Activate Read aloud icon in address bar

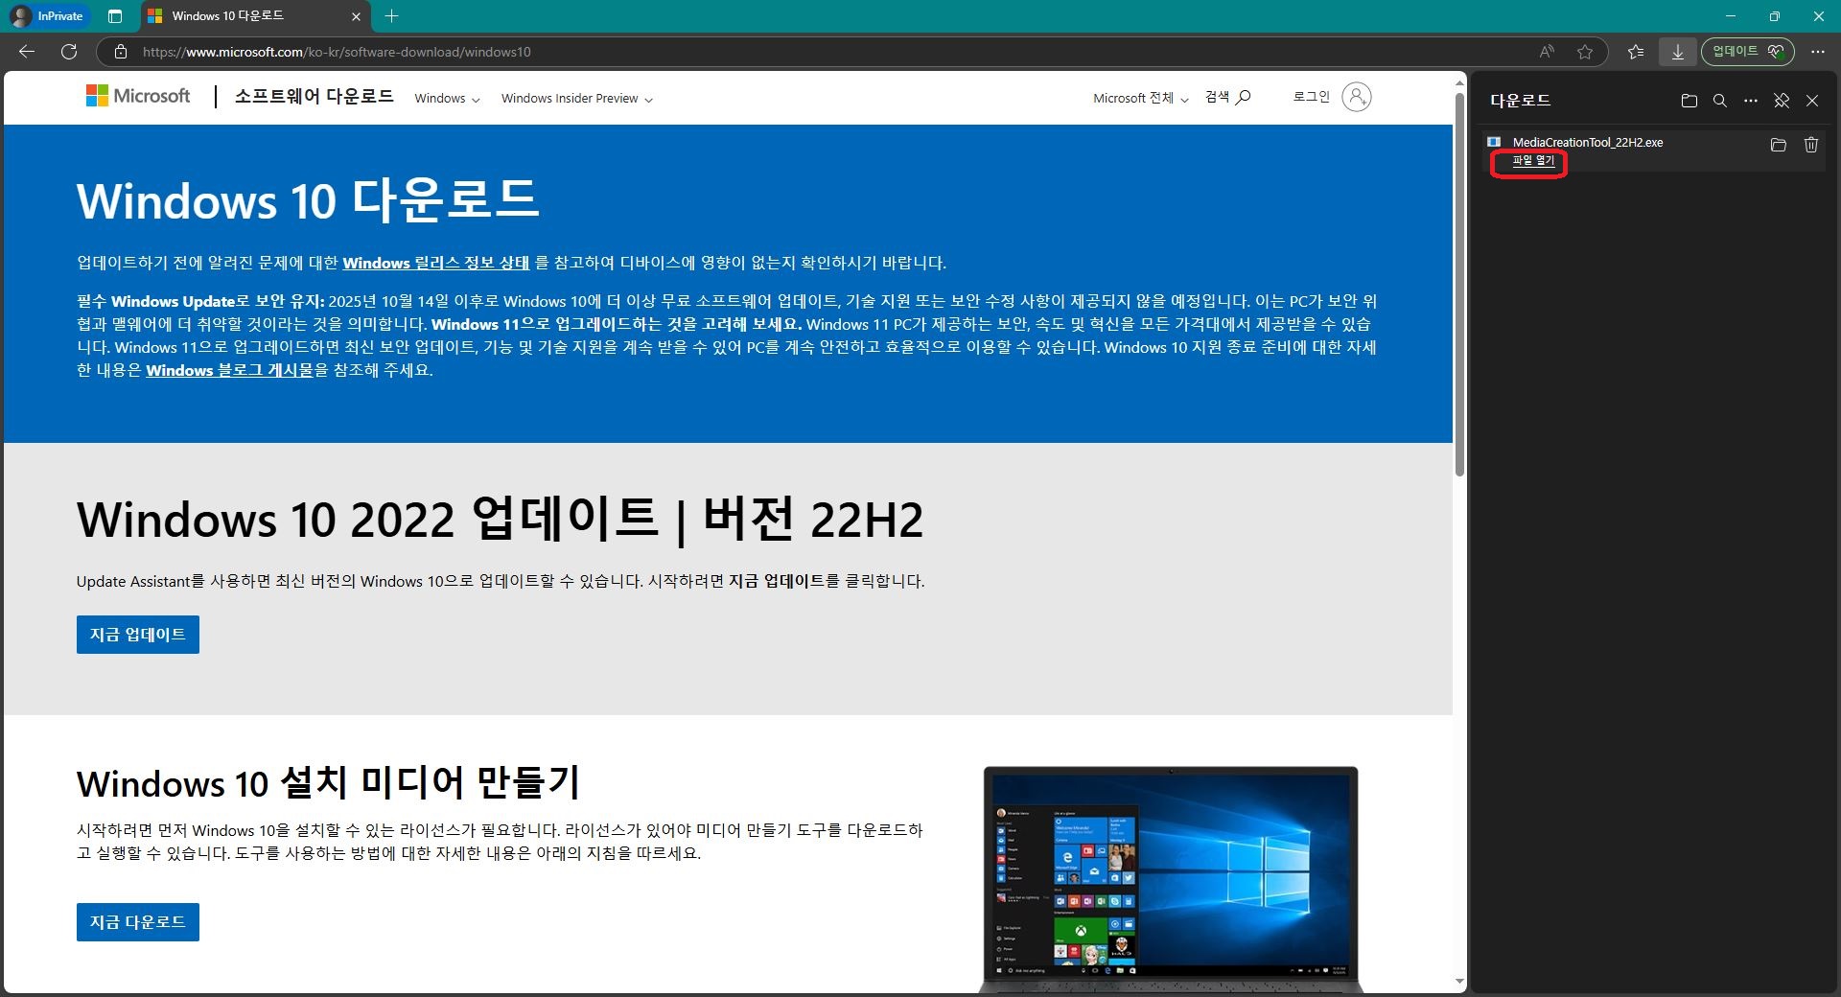coord(1547,52)
